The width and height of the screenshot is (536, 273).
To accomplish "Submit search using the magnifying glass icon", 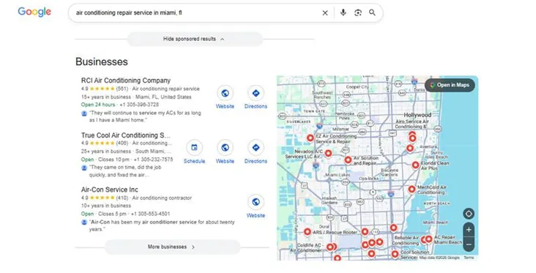I will [372, 12].
